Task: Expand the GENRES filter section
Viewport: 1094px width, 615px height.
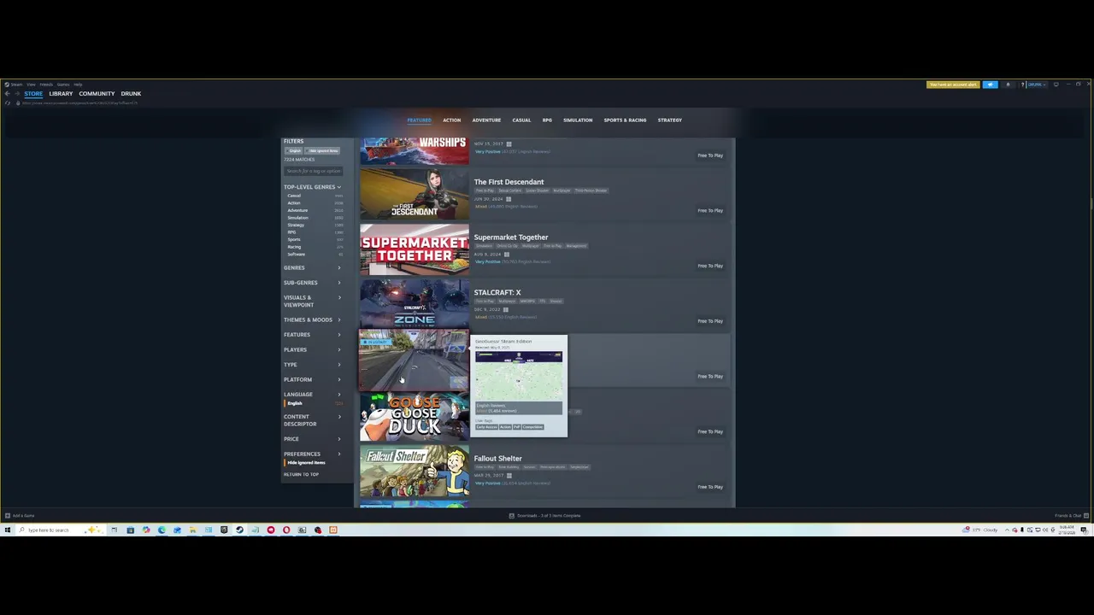Action: pos(313,267)
